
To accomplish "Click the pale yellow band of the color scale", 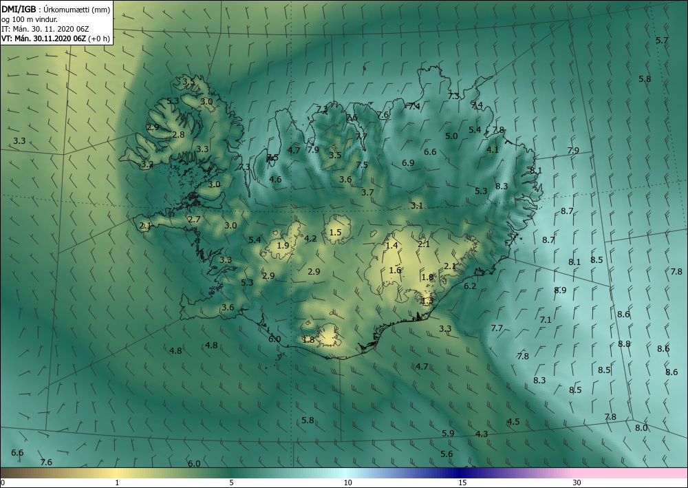I will click(118, 473).
